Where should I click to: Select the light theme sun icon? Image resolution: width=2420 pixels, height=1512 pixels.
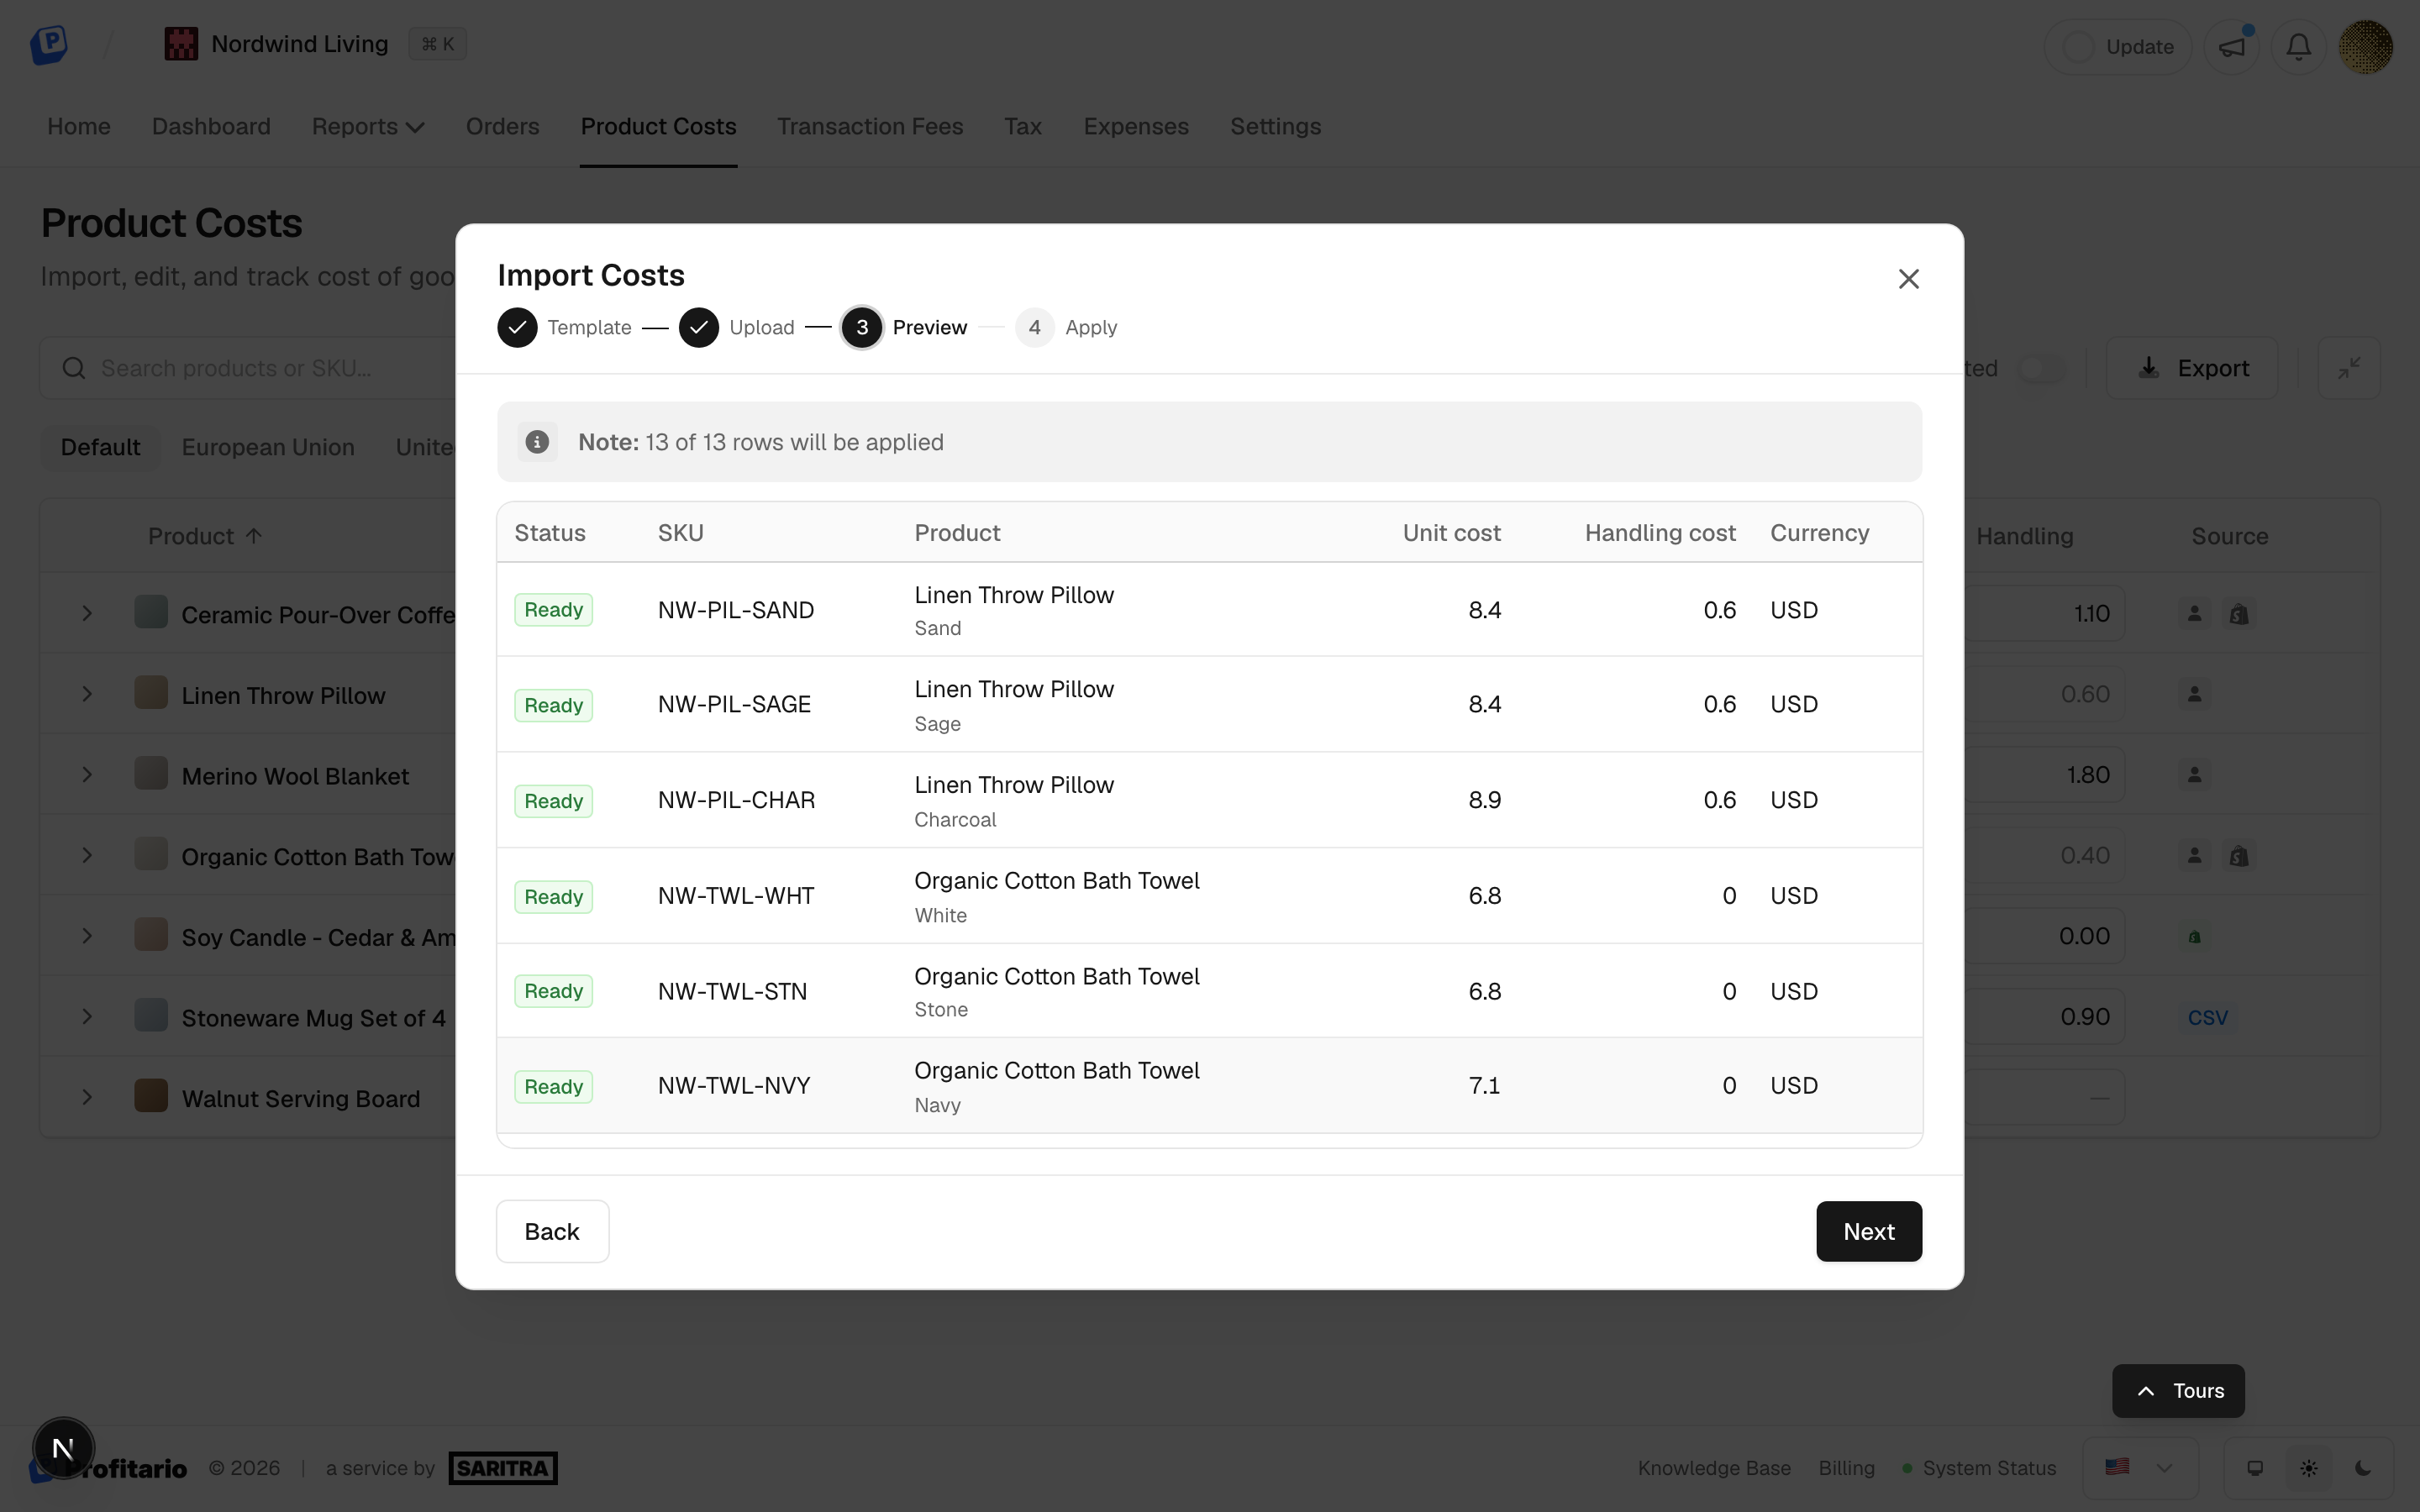coord(2308,1468)
